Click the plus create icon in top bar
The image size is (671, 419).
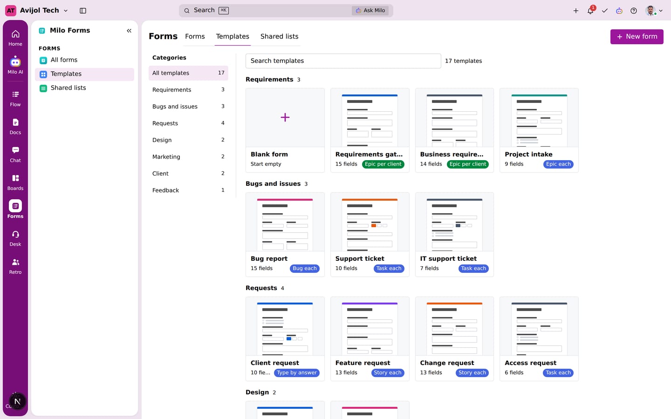[576, 10]
